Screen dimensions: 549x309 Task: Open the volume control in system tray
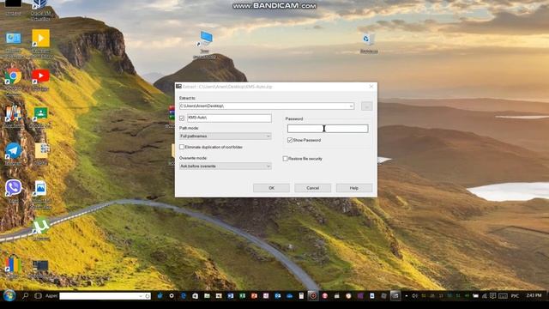coord(415,295)
